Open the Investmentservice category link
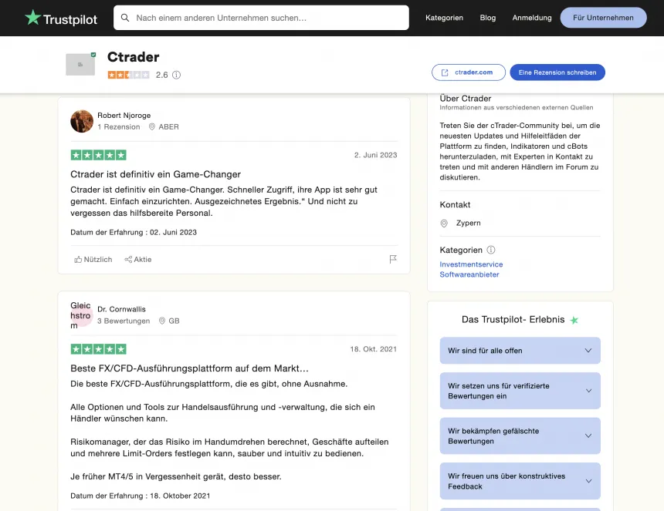664x511 pixels. point(471,264)
